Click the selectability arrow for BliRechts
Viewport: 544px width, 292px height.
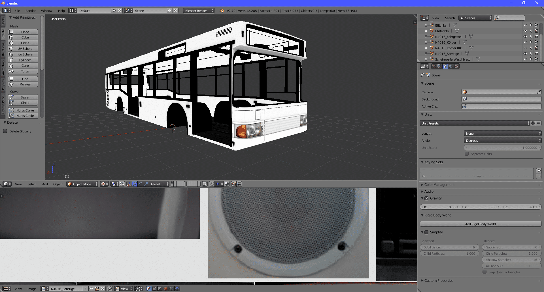531,31
